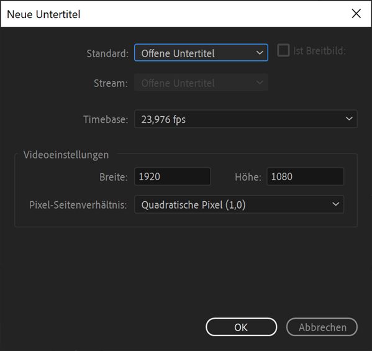Click the Pixel-Seitenverhältnis label

click(78, 205)
